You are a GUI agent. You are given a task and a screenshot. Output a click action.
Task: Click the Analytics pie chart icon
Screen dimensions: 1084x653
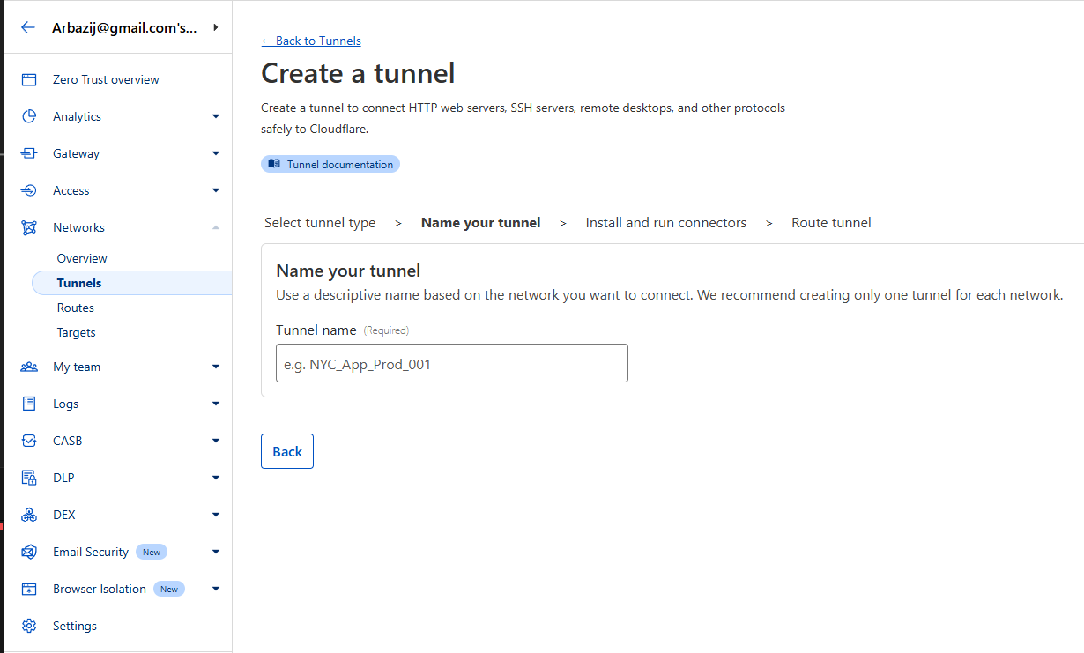[x=29, y=116]
